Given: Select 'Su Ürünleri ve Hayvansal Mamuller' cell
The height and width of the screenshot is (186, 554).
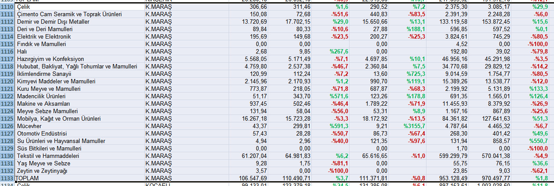Looking at the screenshot, I should pos(80,141).
